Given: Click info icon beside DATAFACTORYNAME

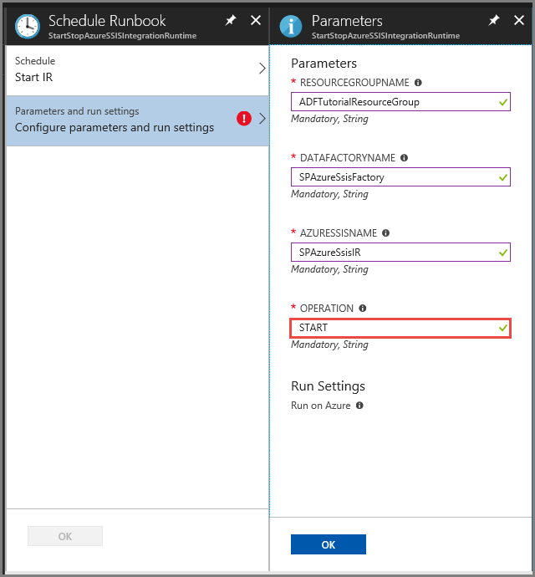Looking at the screenshot, I should (404, 158).
